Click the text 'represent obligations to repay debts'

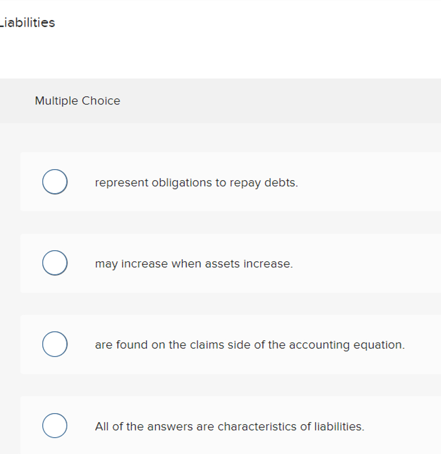point(196,182)
